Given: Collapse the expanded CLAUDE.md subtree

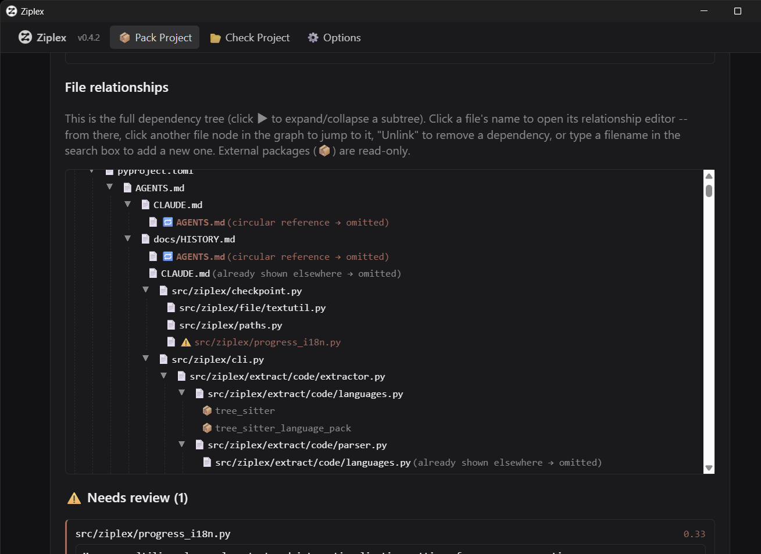Looking at the screenshot, I should [127, 204].
